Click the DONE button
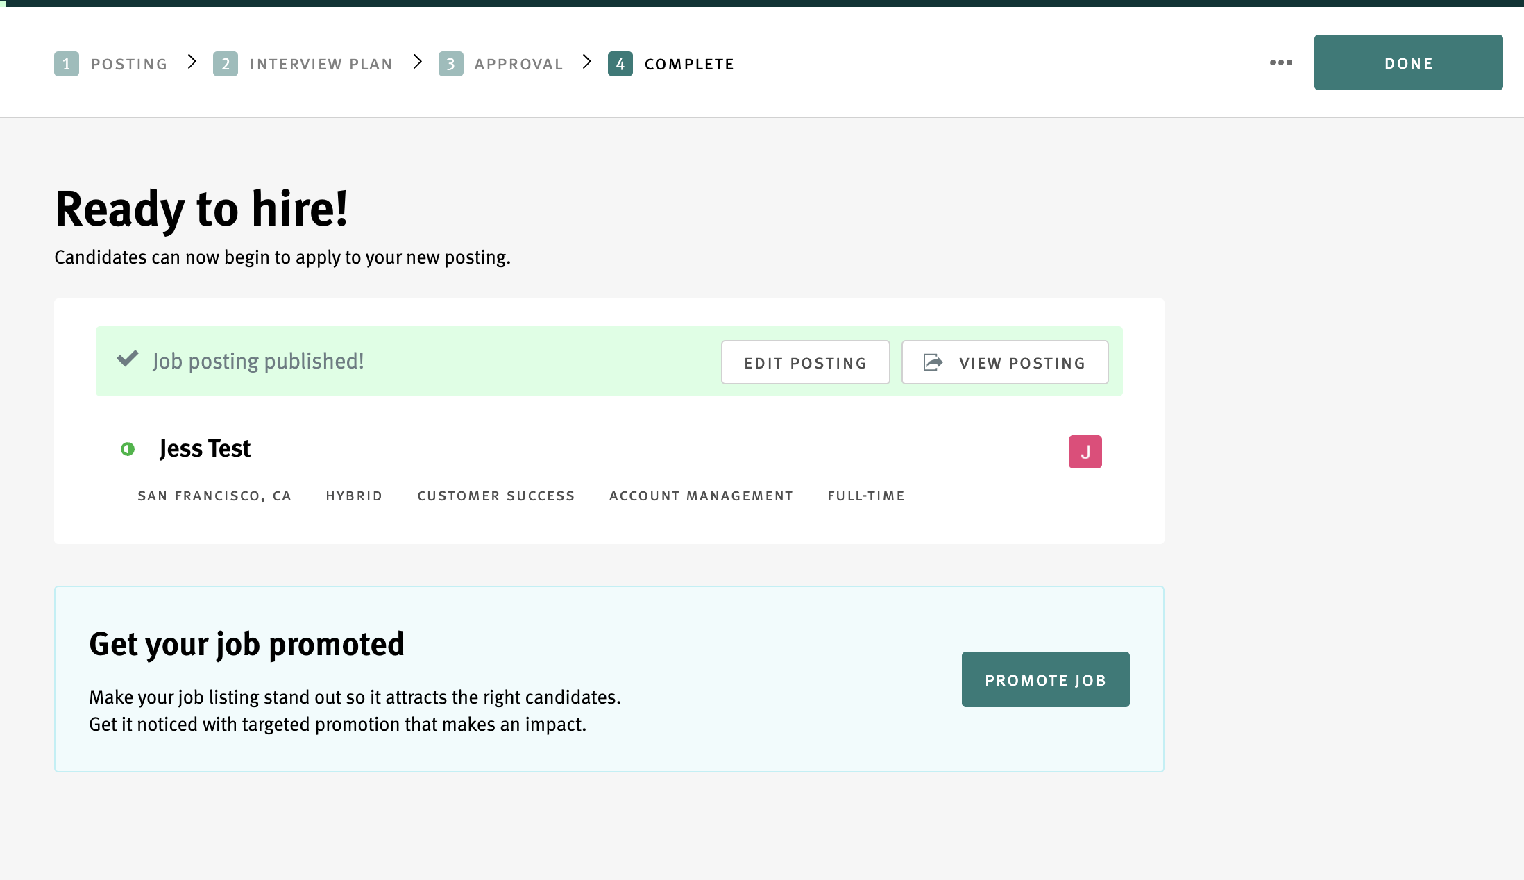The height and width of the screenshot is (880, 1524). (1408, 62)
